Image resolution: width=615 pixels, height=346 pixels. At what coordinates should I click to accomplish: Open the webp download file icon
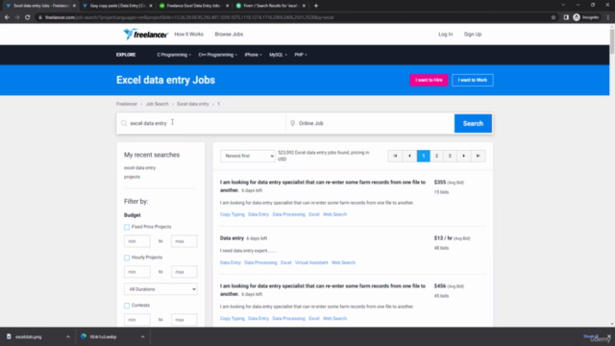[x=84, y=336]
